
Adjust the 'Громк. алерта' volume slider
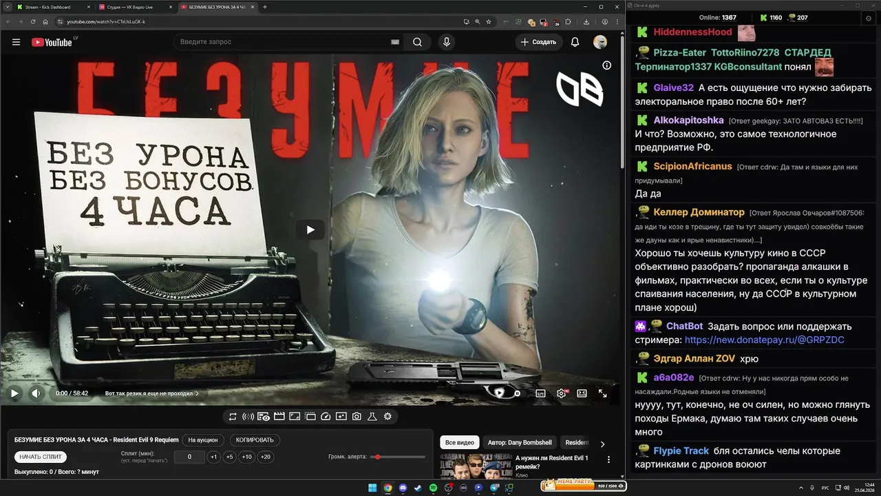point(397,457)
